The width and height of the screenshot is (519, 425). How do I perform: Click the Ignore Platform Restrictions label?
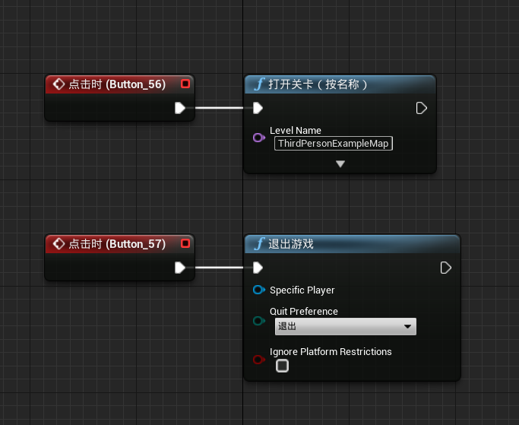pyautogui.click(x=331, y=351)
